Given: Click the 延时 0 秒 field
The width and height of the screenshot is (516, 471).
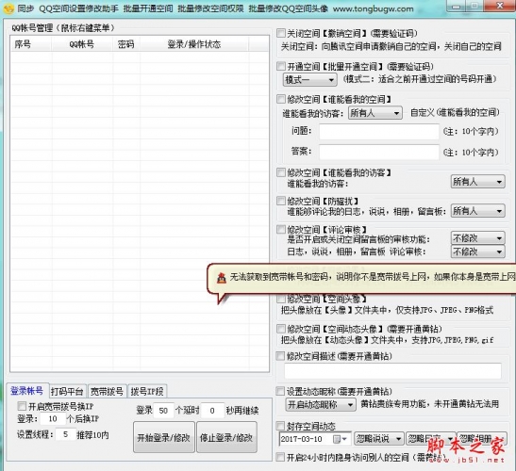Looking at the screenshot, I should [212, 411].
